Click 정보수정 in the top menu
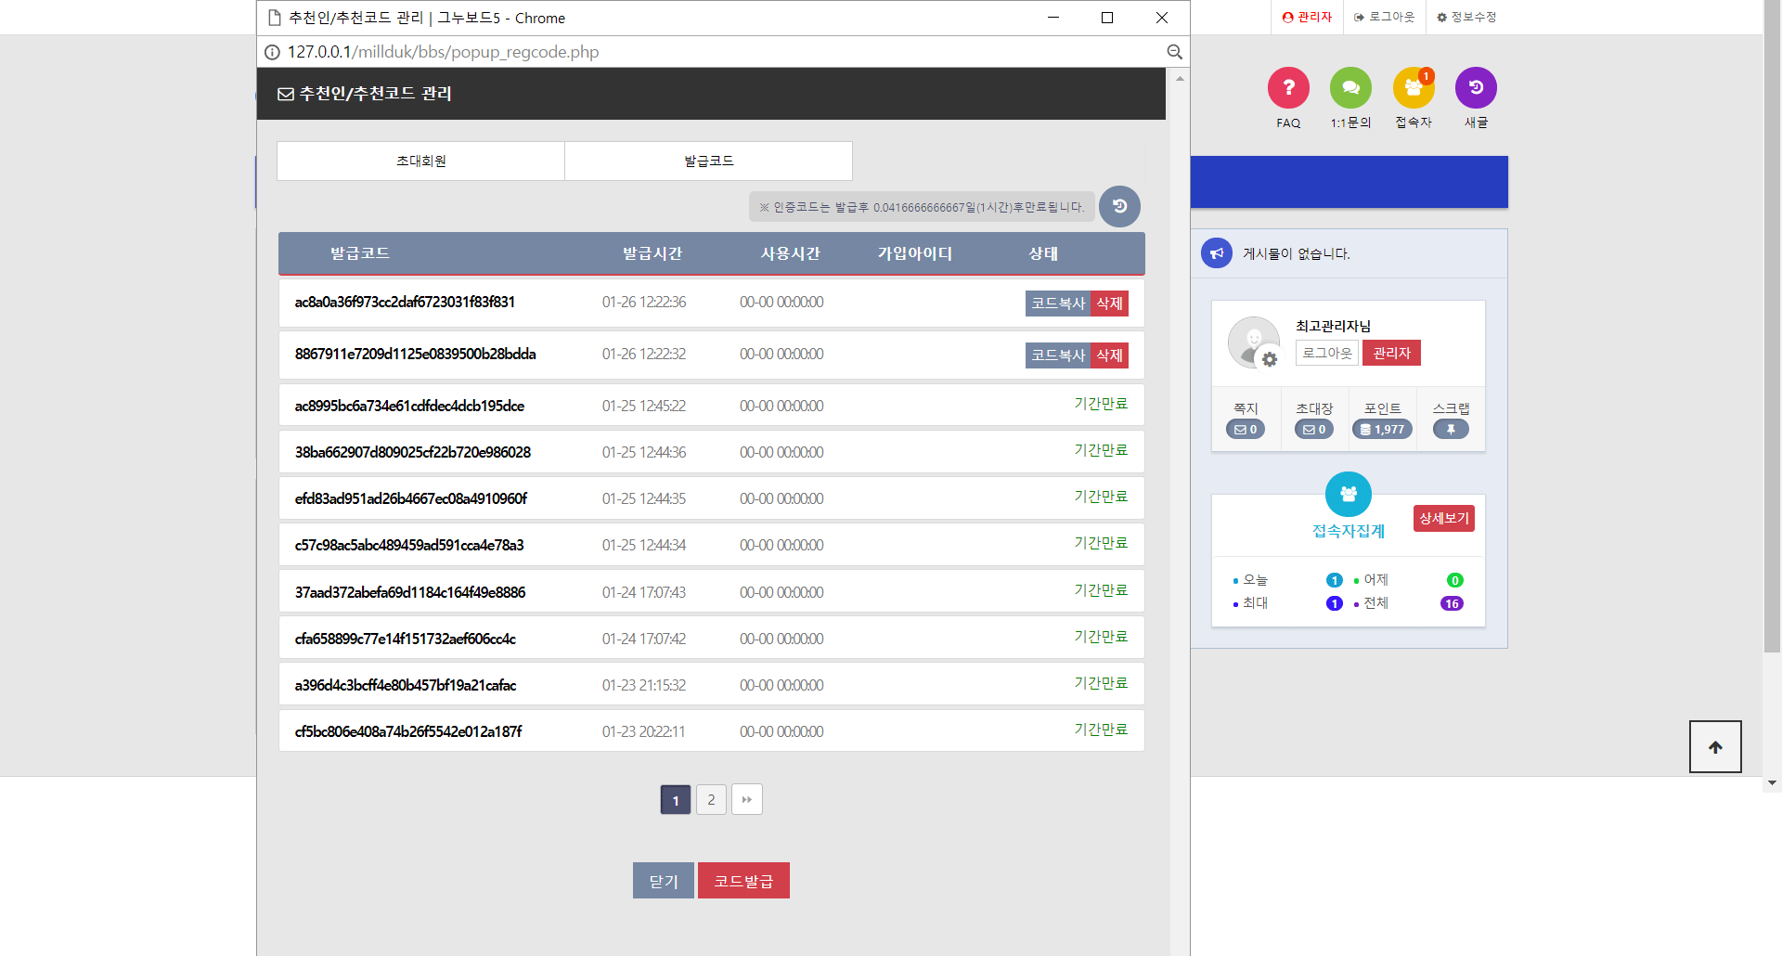The height and width of the screenshot is (956, 1782). point(1466,17)
